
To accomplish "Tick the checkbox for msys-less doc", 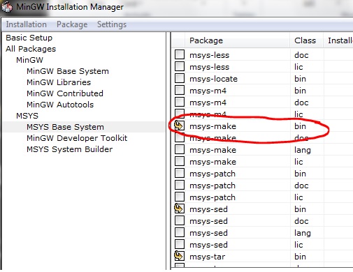I will pos(180,54).
